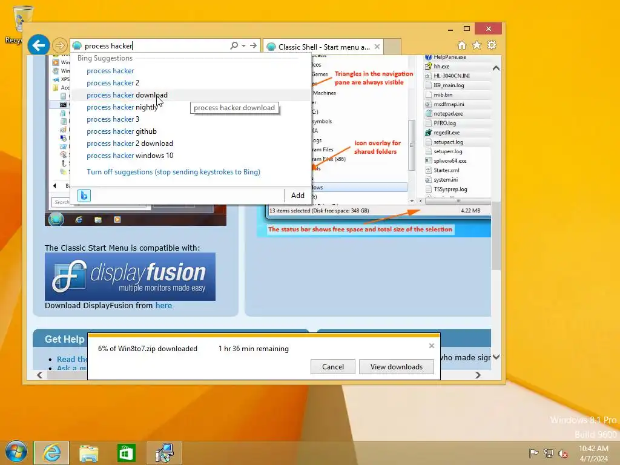The width and height of the screenshot is (620, 465).
Task: Click the network tray icon
Action: [x=549, y=453]
